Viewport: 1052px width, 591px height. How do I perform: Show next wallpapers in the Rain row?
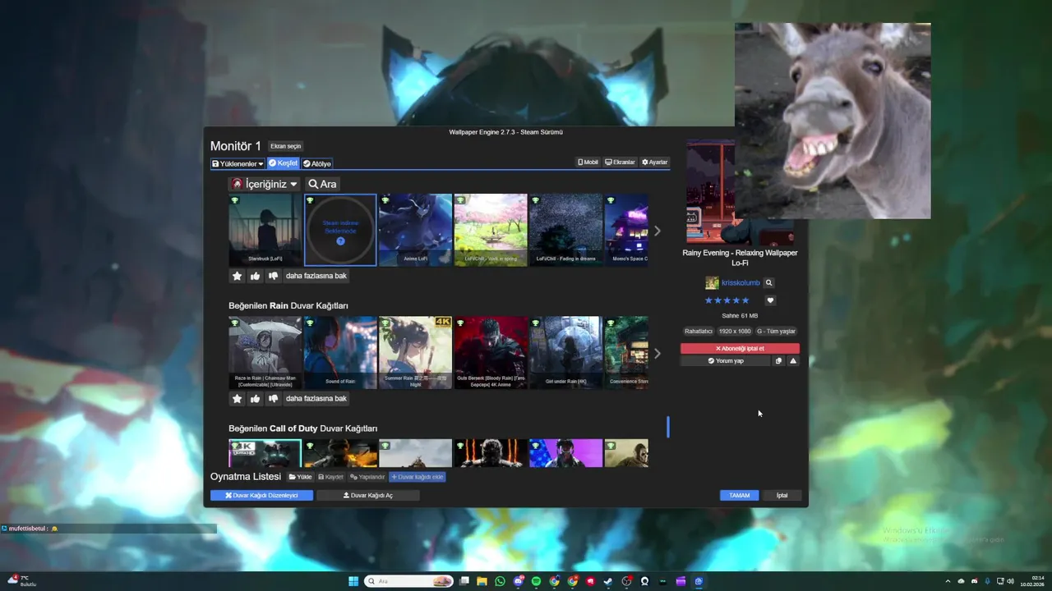pyautogui.click(x=657, y=354)
